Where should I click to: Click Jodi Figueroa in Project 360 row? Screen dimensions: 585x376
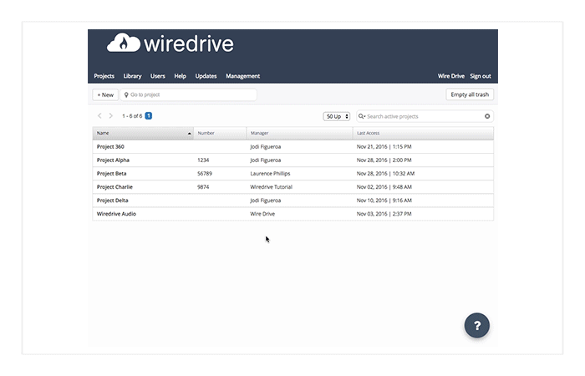coord(266,146)
